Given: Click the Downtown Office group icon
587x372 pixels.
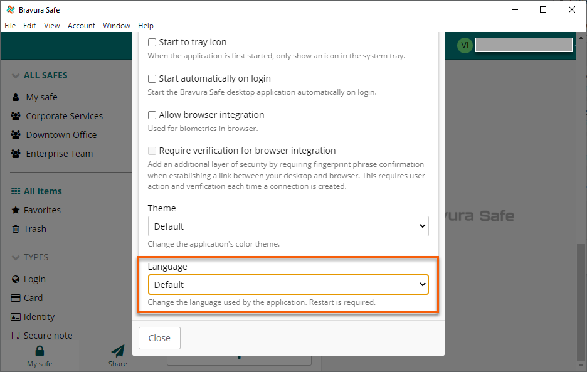Looking at the screenshot, I should [16, 135].
